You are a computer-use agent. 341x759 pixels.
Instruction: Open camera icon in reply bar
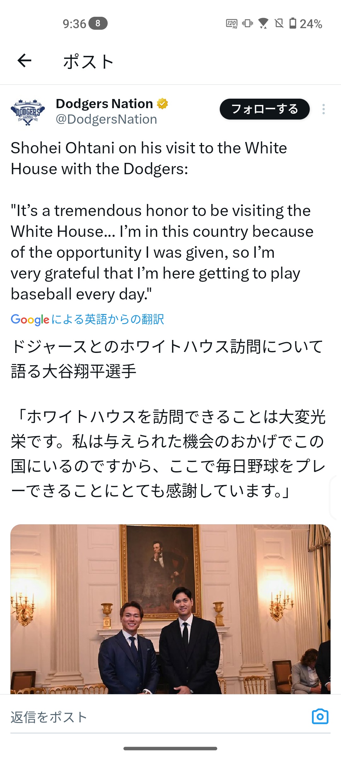tap(320, 716)
